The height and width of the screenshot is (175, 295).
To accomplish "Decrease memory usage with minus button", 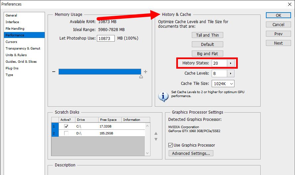I will pyautogui.click(x=54, y=72).
